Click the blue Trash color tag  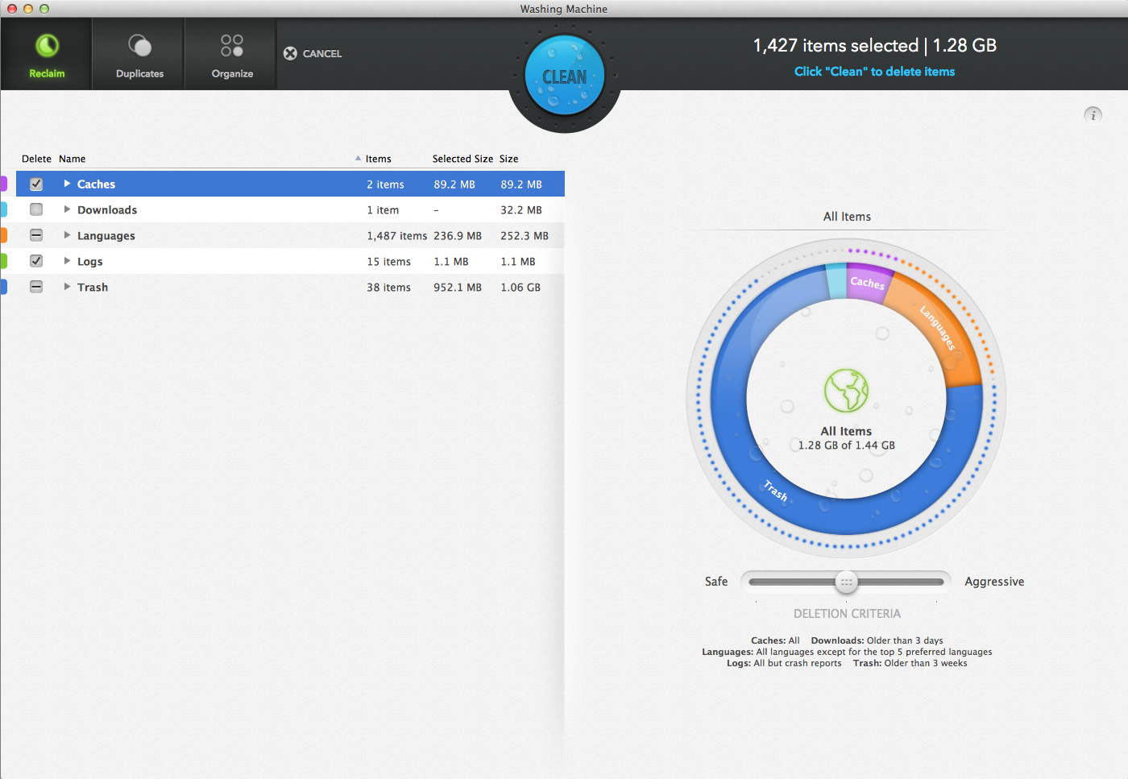[x=3, y=287]
